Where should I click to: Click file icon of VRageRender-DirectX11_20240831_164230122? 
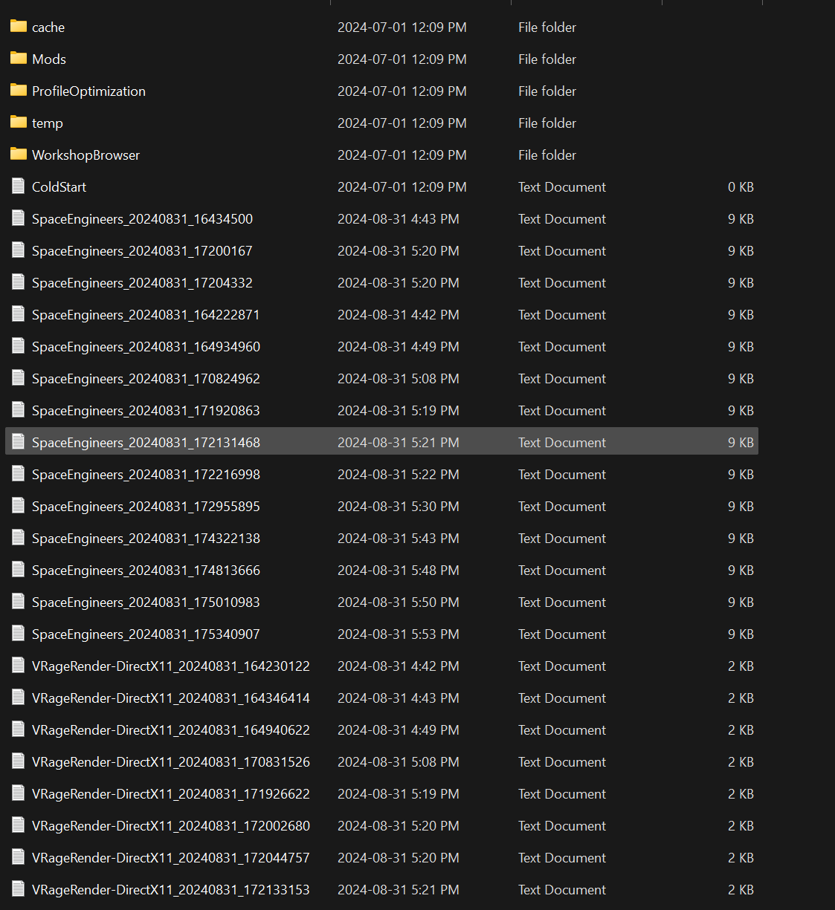(19, 665)
